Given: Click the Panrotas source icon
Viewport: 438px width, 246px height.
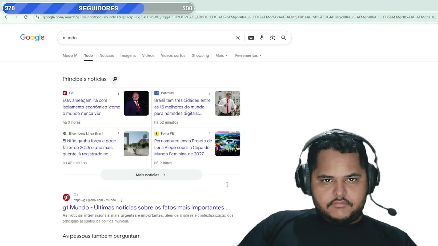Looking at the screenshot, I should click(x=156, y=93).
